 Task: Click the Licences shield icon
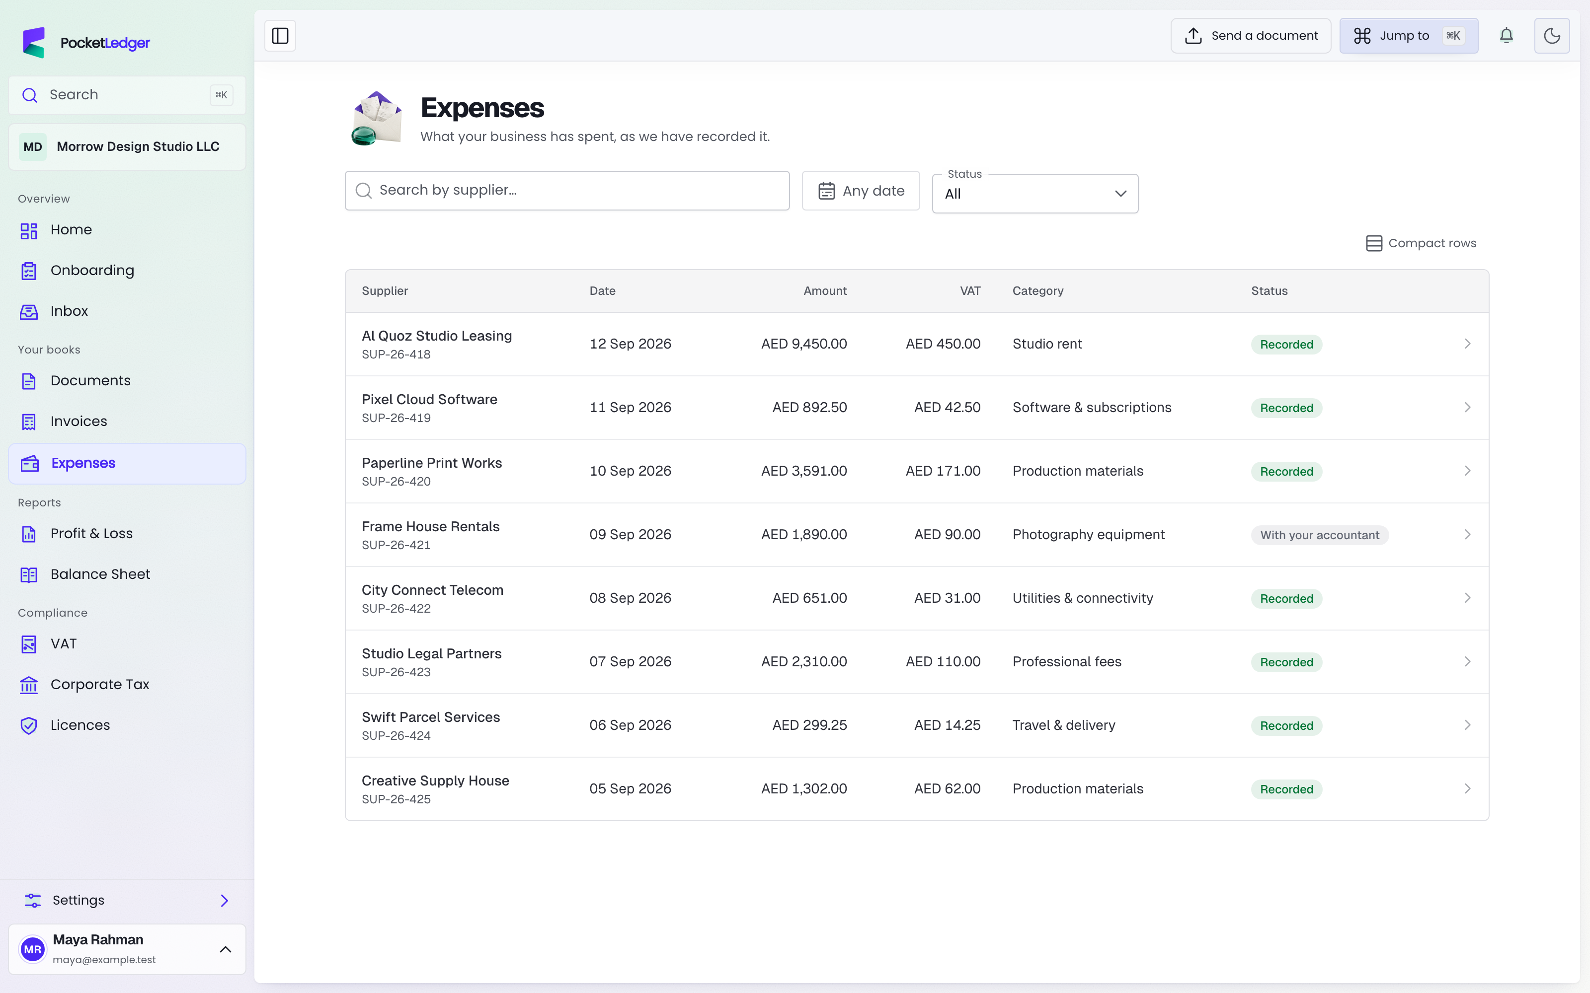pos(29,726)
